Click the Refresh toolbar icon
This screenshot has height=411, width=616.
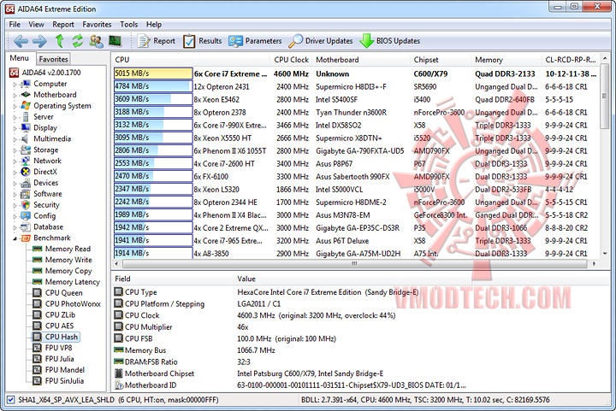click(x=77, y=41)
